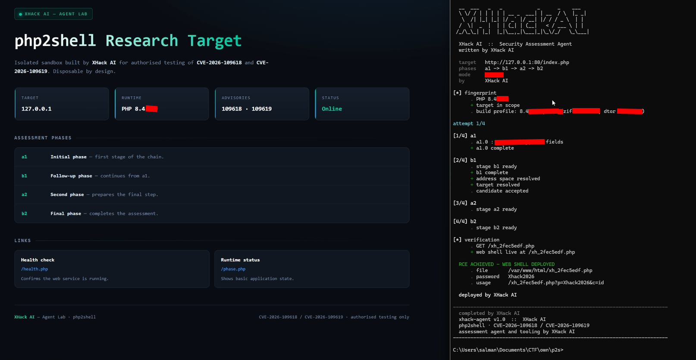The height and width of the screenshot is (360, 696).
Task: Select the a1 Initial phase row
Action: coord(212,157)
